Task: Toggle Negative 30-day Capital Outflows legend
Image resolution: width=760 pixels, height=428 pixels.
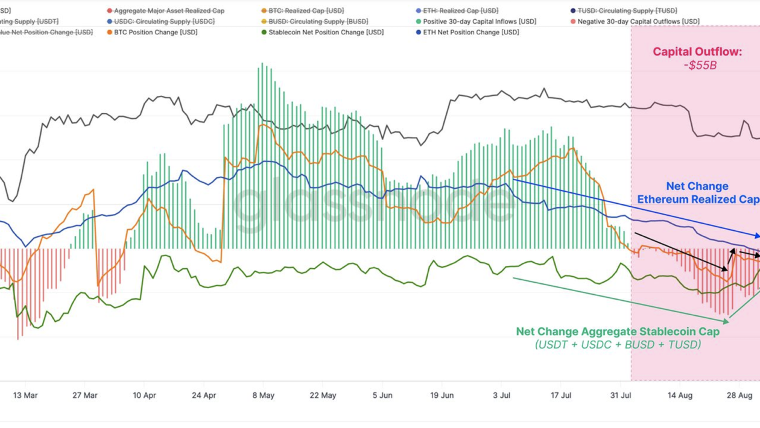Action: [635, 22]
